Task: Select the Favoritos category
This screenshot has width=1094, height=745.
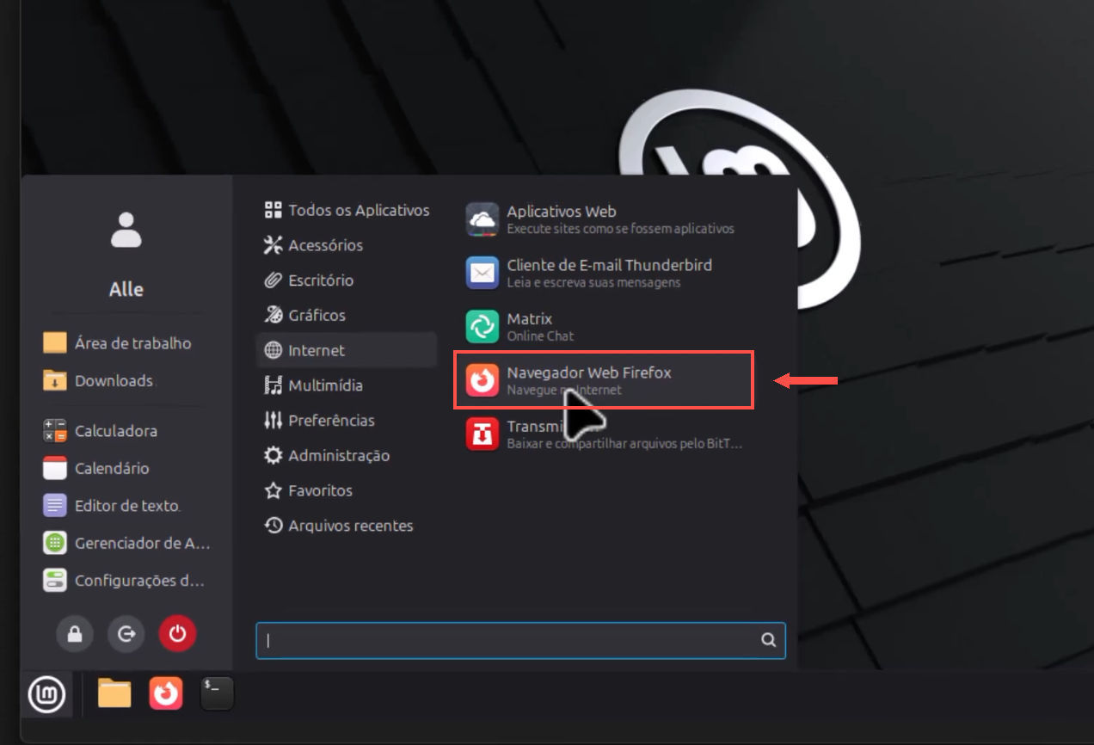Action: point(347,490)
